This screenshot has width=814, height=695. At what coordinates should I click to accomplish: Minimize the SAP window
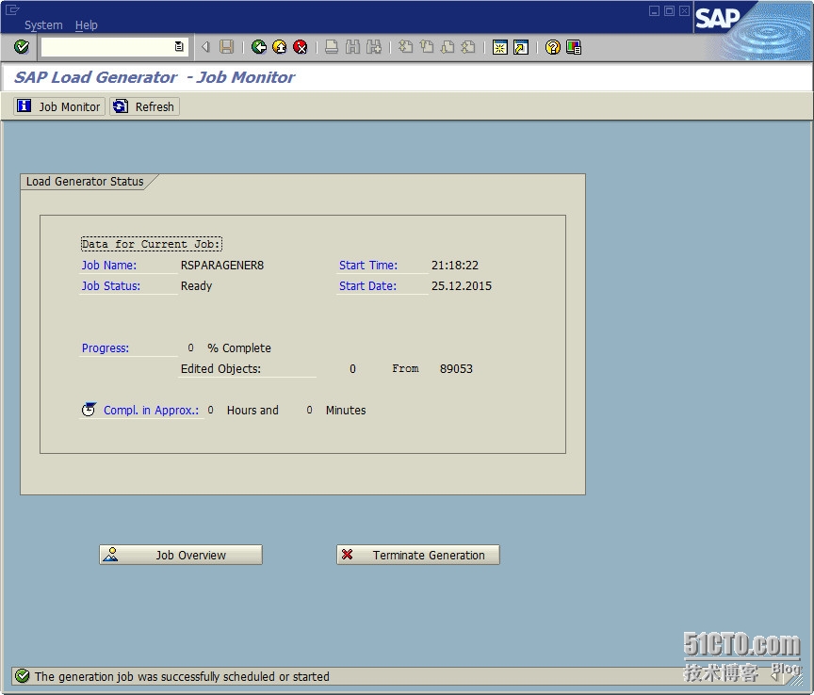coord(654,11)
